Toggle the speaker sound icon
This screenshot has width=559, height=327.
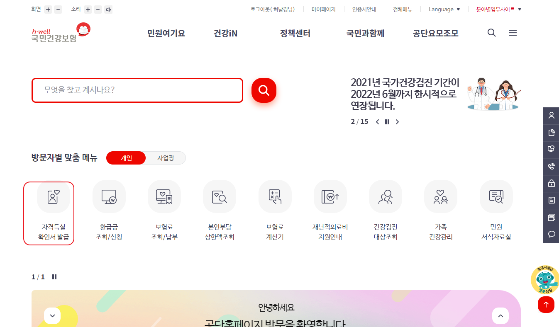click(x=108, y=9)
